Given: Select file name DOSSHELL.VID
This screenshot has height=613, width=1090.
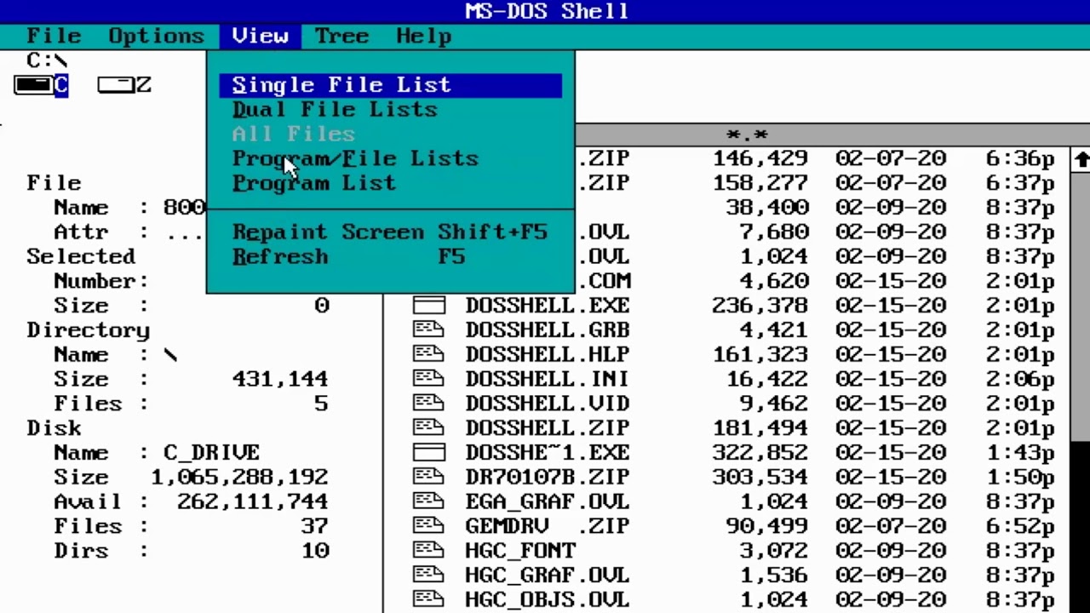Looking at the screenshot, I should coord(548,404).
